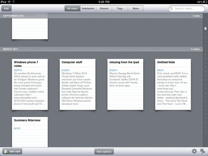208x156 pixels.
Task: Switch to the Notebooks tab
Action: click(x=88, y=9)
